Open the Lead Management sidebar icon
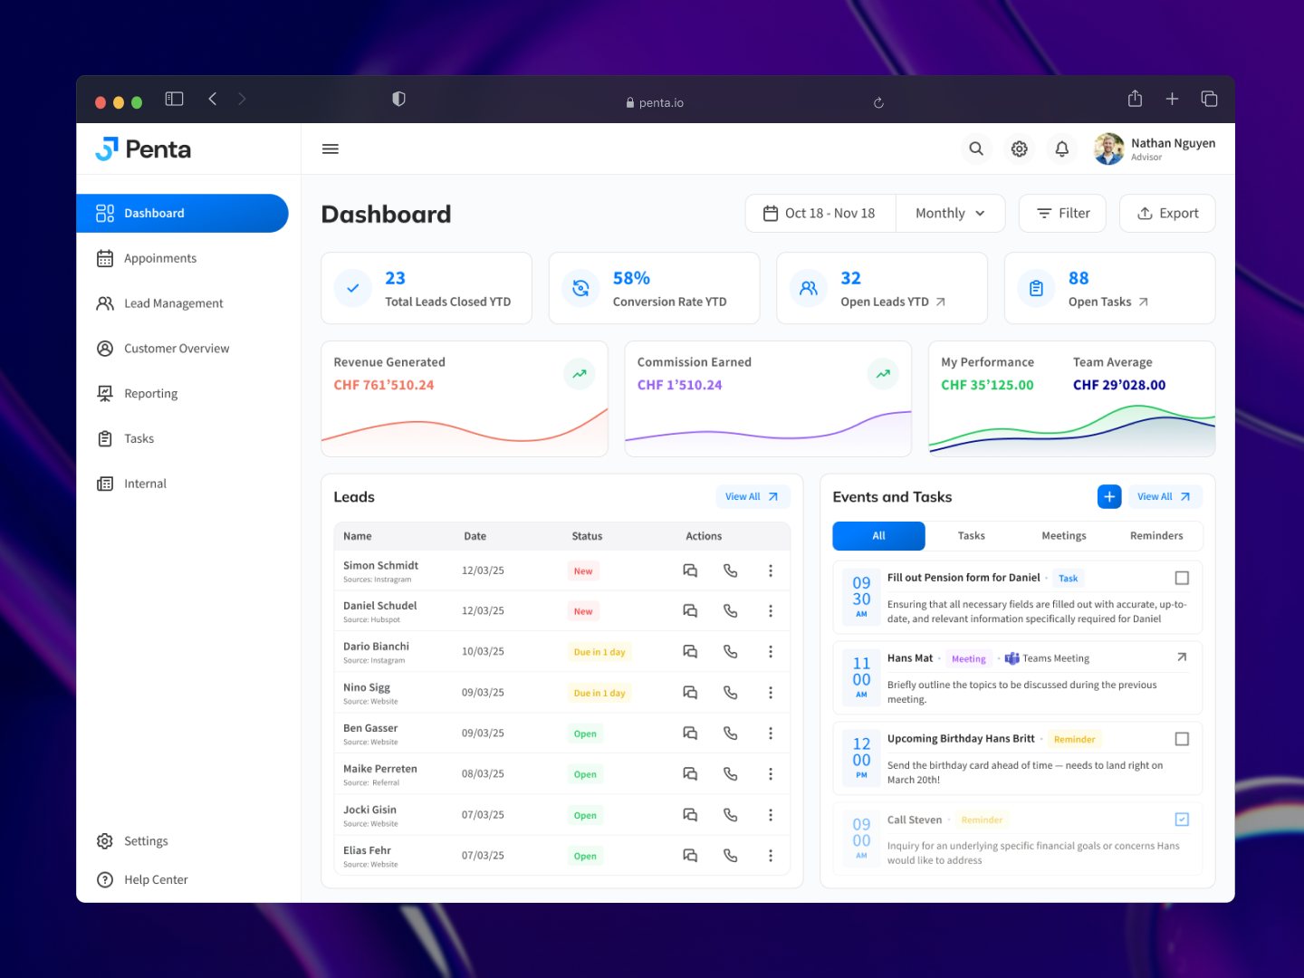Image resolution: width=1304 pixels, height=978 pixels. tap(106, 303)
